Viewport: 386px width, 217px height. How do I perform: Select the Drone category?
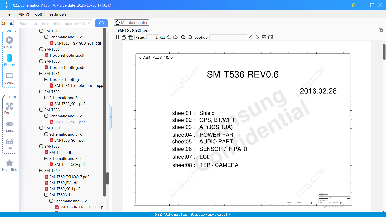point(9,108)
